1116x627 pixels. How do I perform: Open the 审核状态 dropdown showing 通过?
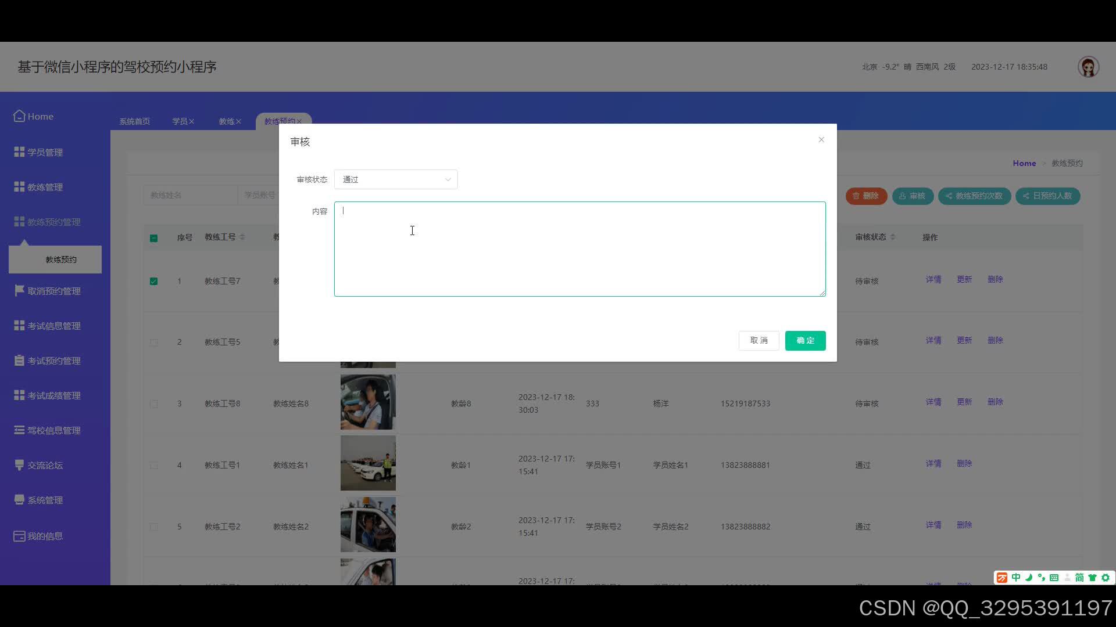(396, 179)
